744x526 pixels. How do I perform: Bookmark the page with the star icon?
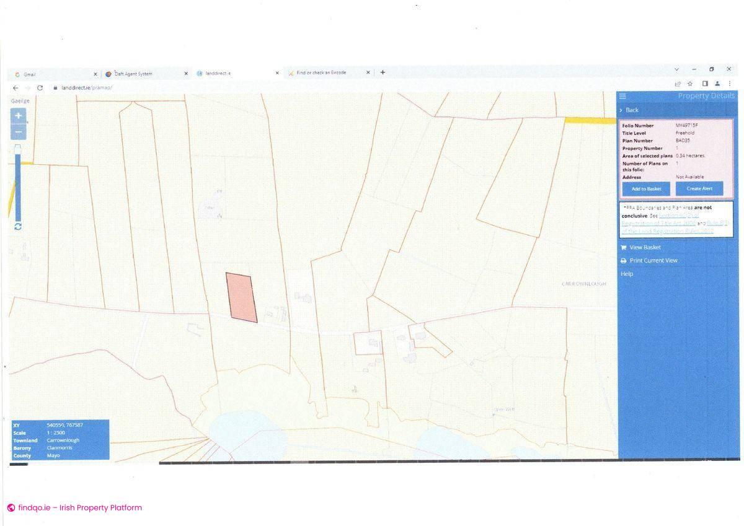689,83
